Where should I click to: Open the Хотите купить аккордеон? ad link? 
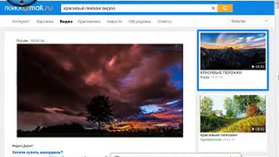37,152
